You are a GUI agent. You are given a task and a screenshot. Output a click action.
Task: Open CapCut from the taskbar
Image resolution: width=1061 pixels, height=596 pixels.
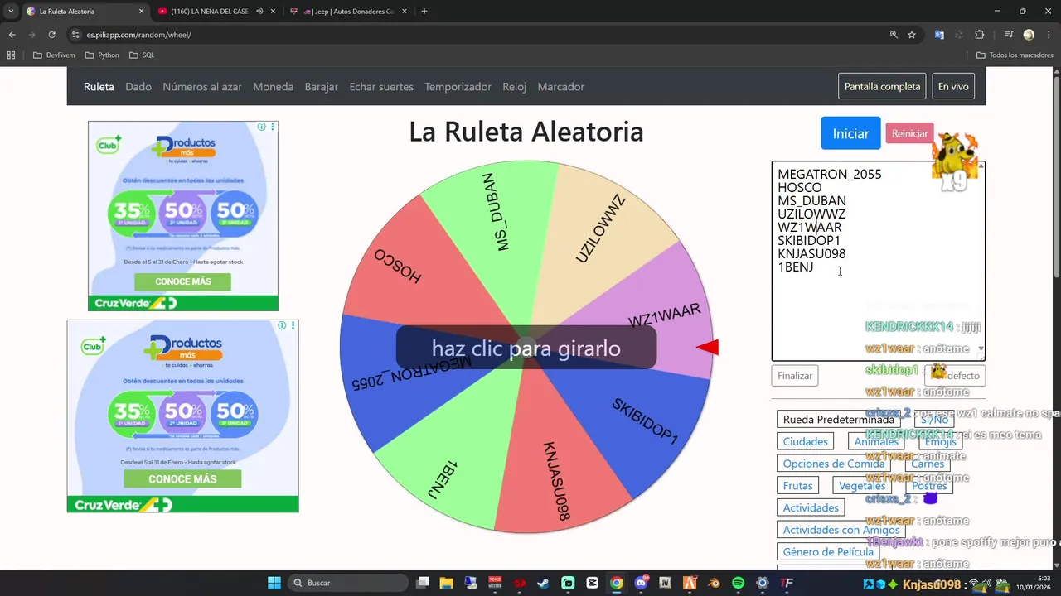tap(592, 583)
